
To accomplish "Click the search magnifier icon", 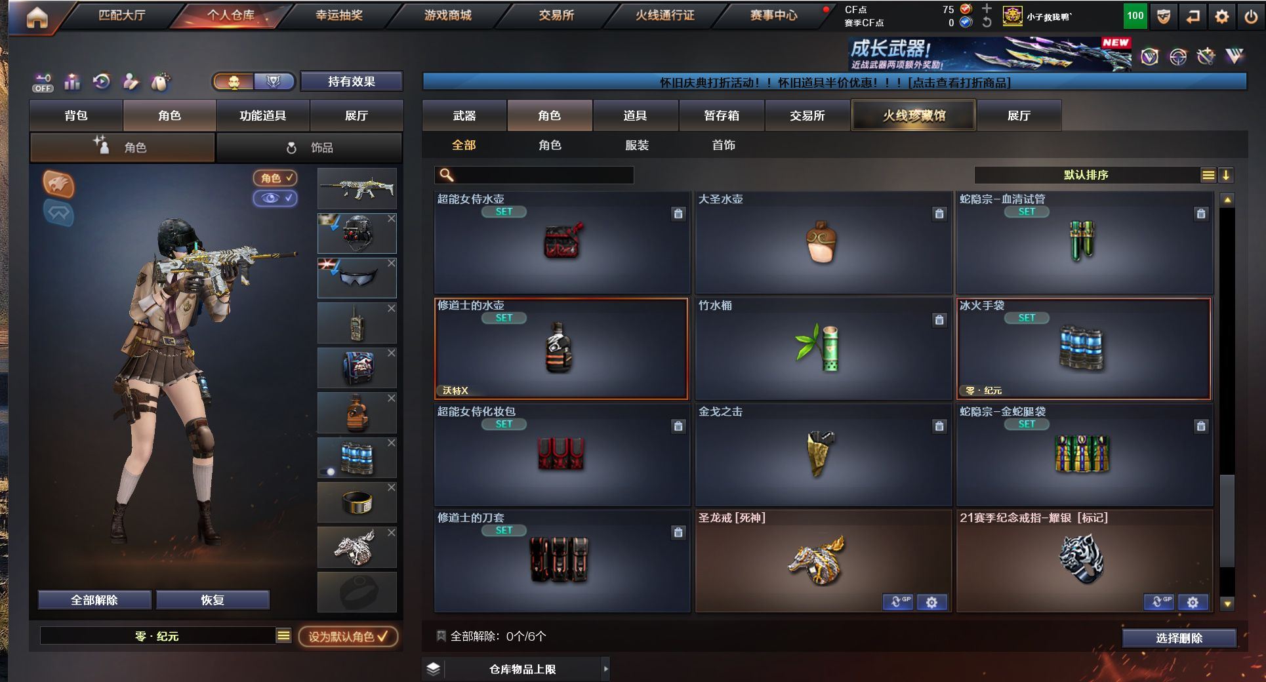I will [446, 175].
